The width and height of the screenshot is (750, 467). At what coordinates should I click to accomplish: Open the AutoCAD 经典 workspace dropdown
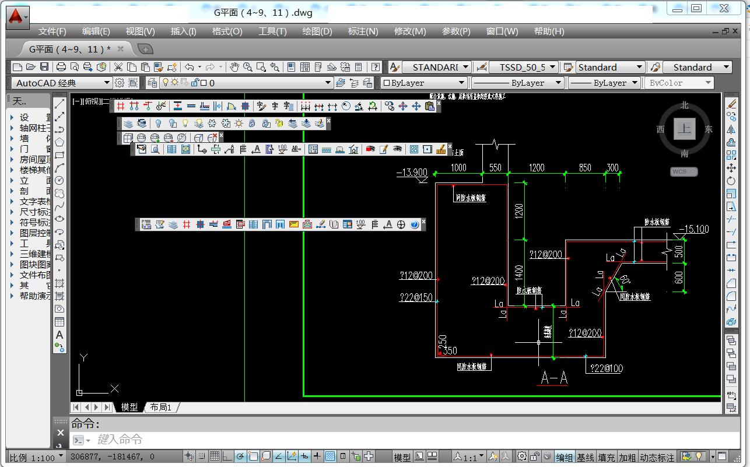point(61,83)
